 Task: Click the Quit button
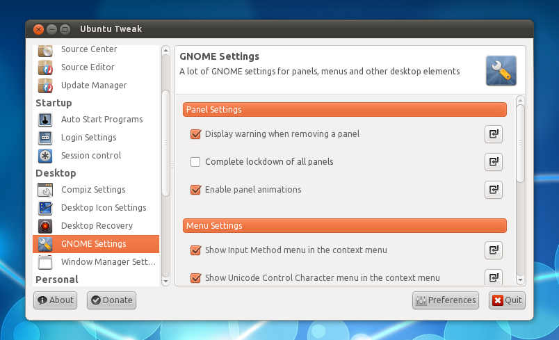point(507,300)
